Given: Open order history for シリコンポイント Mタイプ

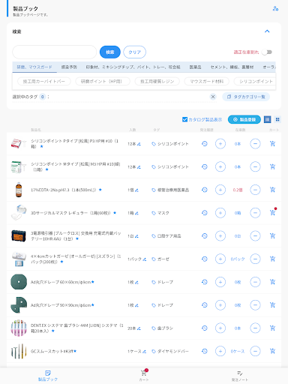Looking at the screenshot, I should (x=205, y=166).
